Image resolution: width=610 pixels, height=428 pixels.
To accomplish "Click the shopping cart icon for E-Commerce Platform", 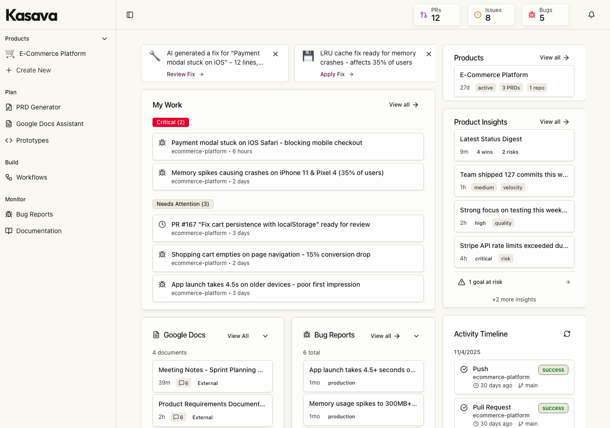I will pyautogui.click(x=9, y=54).
